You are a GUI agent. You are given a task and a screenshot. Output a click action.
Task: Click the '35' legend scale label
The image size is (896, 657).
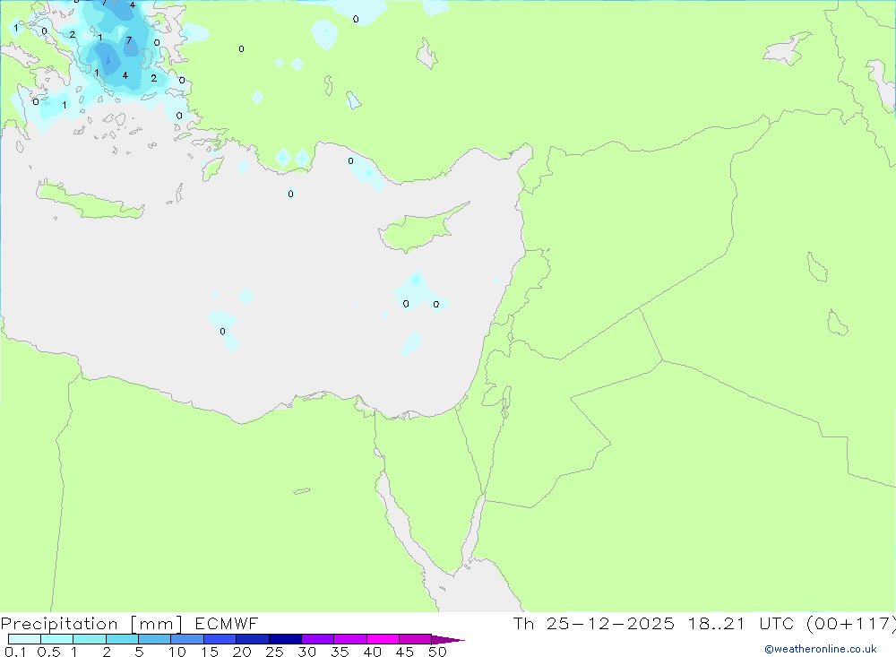click(x=340, y=652)
